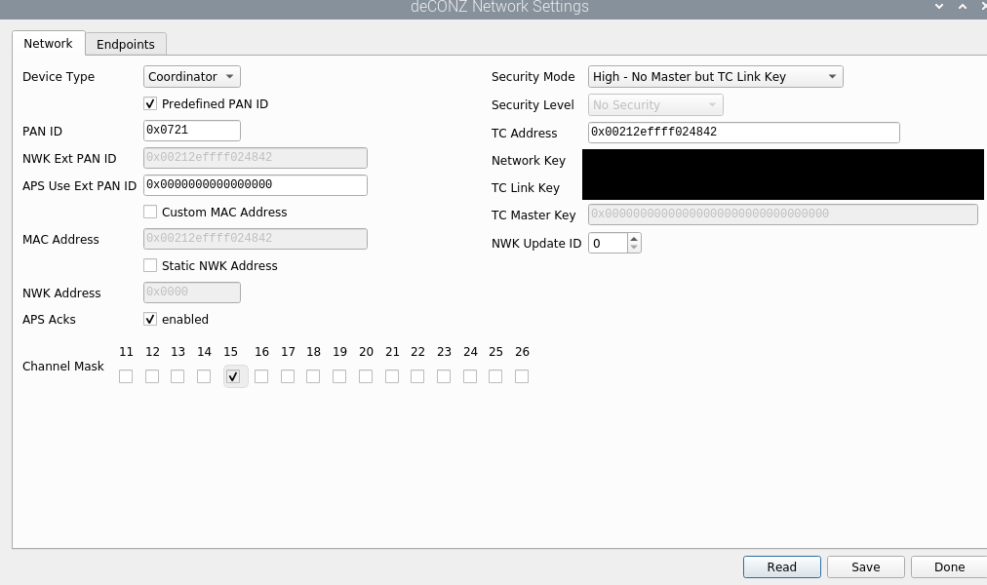The image size is (987, 585).
Task: Enable the Static NWK Address checkbox
Action: (150, 265)
